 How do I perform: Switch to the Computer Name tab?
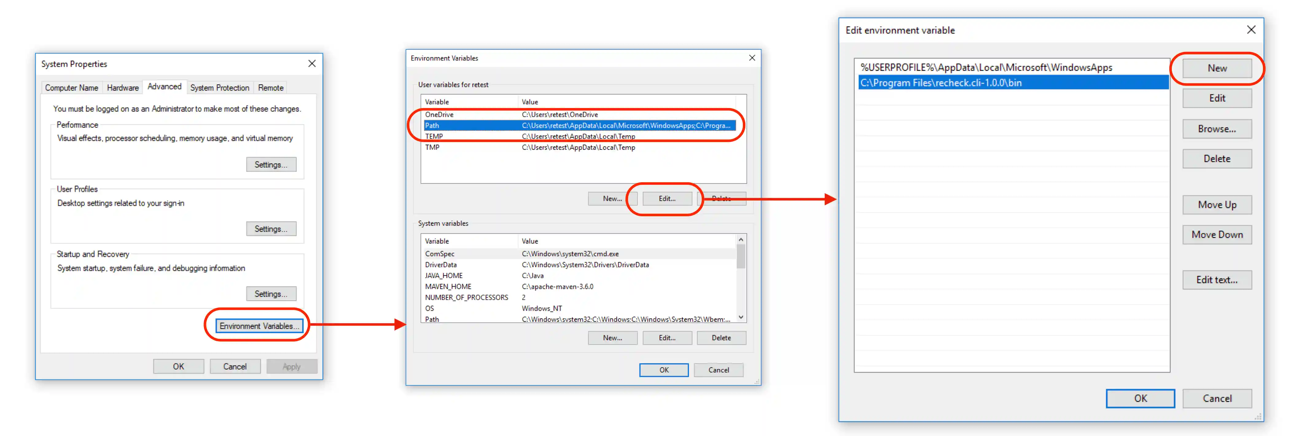pos(71,87)
